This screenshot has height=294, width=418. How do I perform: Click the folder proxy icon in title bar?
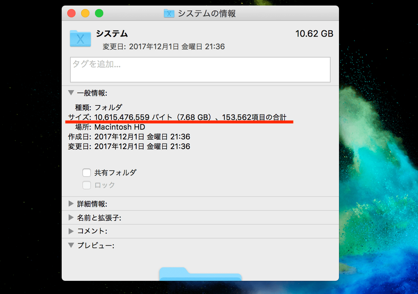pos(169,14)
